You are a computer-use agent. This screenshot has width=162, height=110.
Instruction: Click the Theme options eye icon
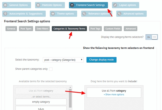[53, 14]
